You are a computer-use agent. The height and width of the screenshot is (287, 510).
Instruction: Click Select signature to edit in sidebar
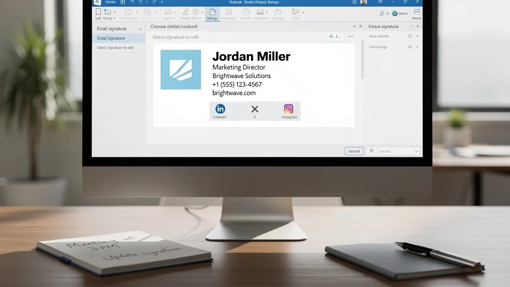(116, 47)
